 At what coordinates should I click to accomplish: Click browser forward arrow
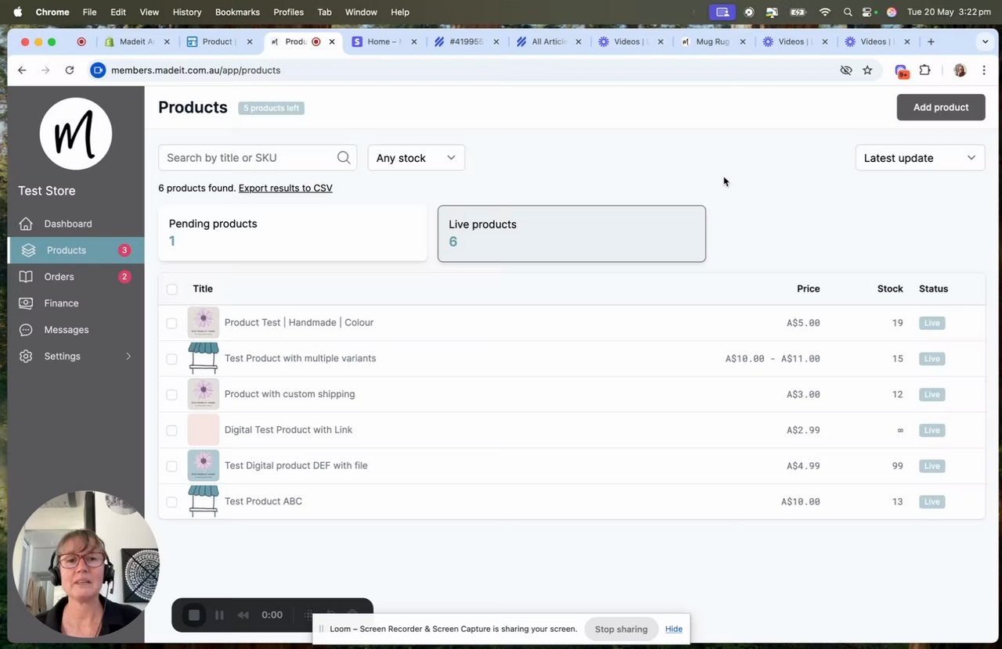click(45, 70)
